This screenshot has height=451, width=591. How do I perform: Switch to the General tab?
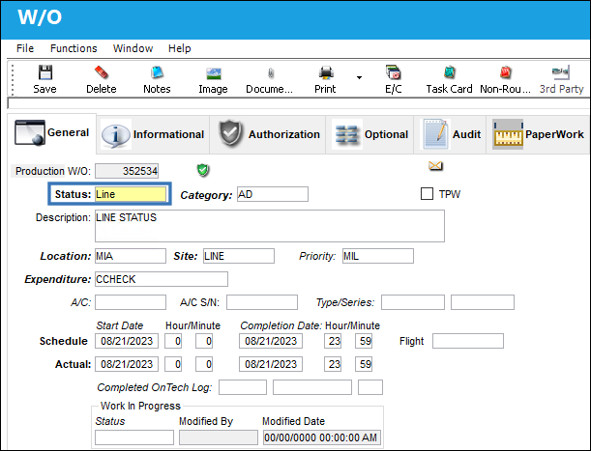52,133
